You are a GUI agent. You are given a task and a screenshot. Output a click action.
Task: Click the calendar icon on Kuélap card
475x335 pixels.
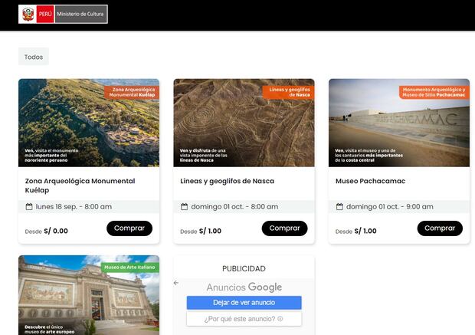point(29,206)
